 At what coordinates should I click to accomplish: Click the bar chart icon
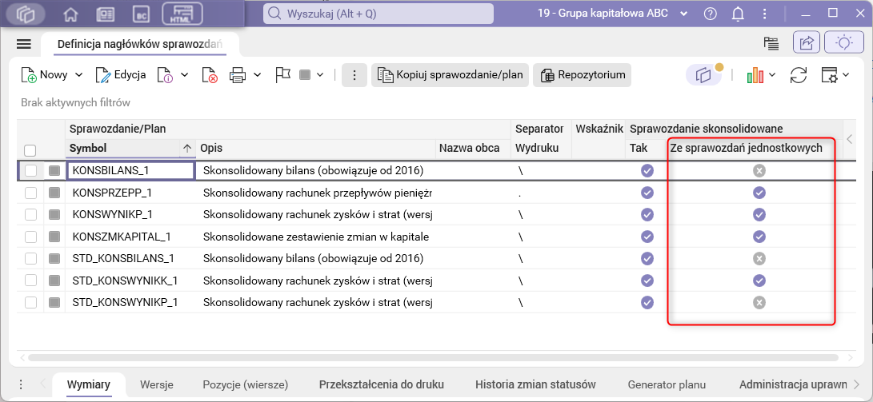[755, 75]
